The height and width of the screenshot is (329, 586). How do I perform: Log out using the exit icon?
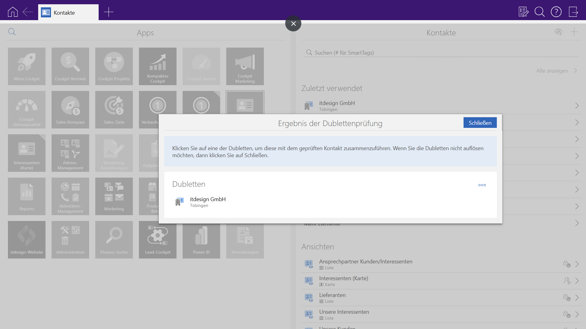click(x=573, y=12)
